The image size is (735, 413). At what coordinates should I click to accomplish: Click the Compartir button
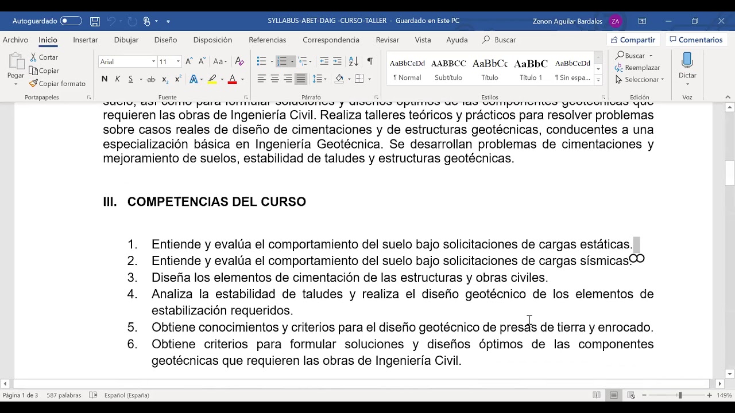pos(633,40)
